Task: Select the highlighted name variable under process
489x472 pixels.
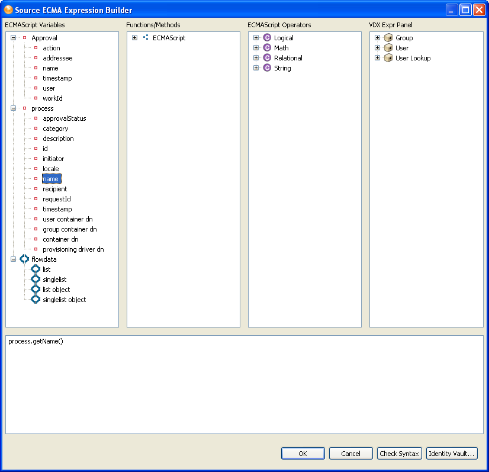Action: pyautogui.click(x=50, y=179)
